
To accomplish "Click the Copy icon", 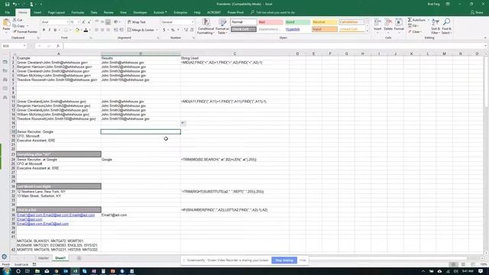I will point(15,26).
